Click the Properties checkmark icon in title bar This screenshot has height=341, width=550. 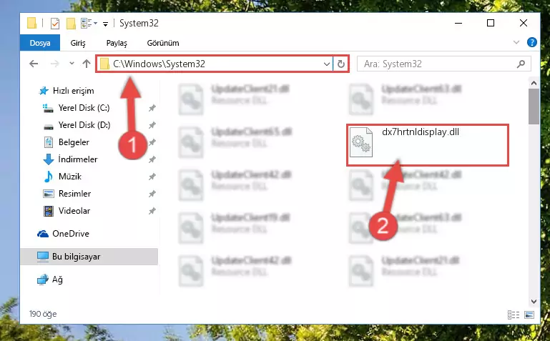pos(55,24)
